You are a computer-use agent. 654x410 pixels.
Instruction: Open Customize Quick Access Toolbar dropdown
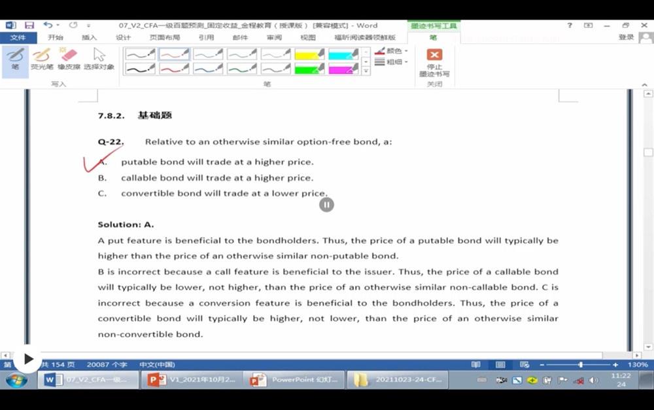click(x=88, y=26)
